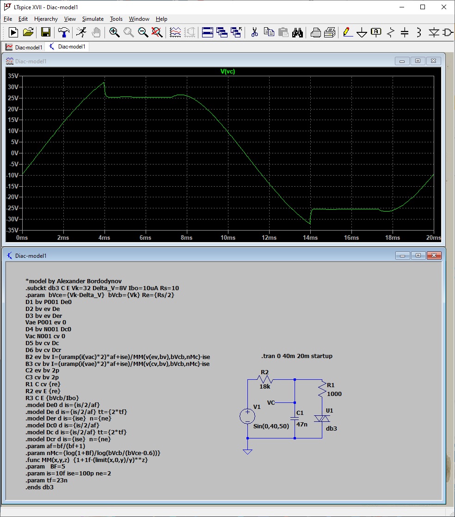
Task: Click the Close All Windows icon
Action: click(x=236, y=32)
